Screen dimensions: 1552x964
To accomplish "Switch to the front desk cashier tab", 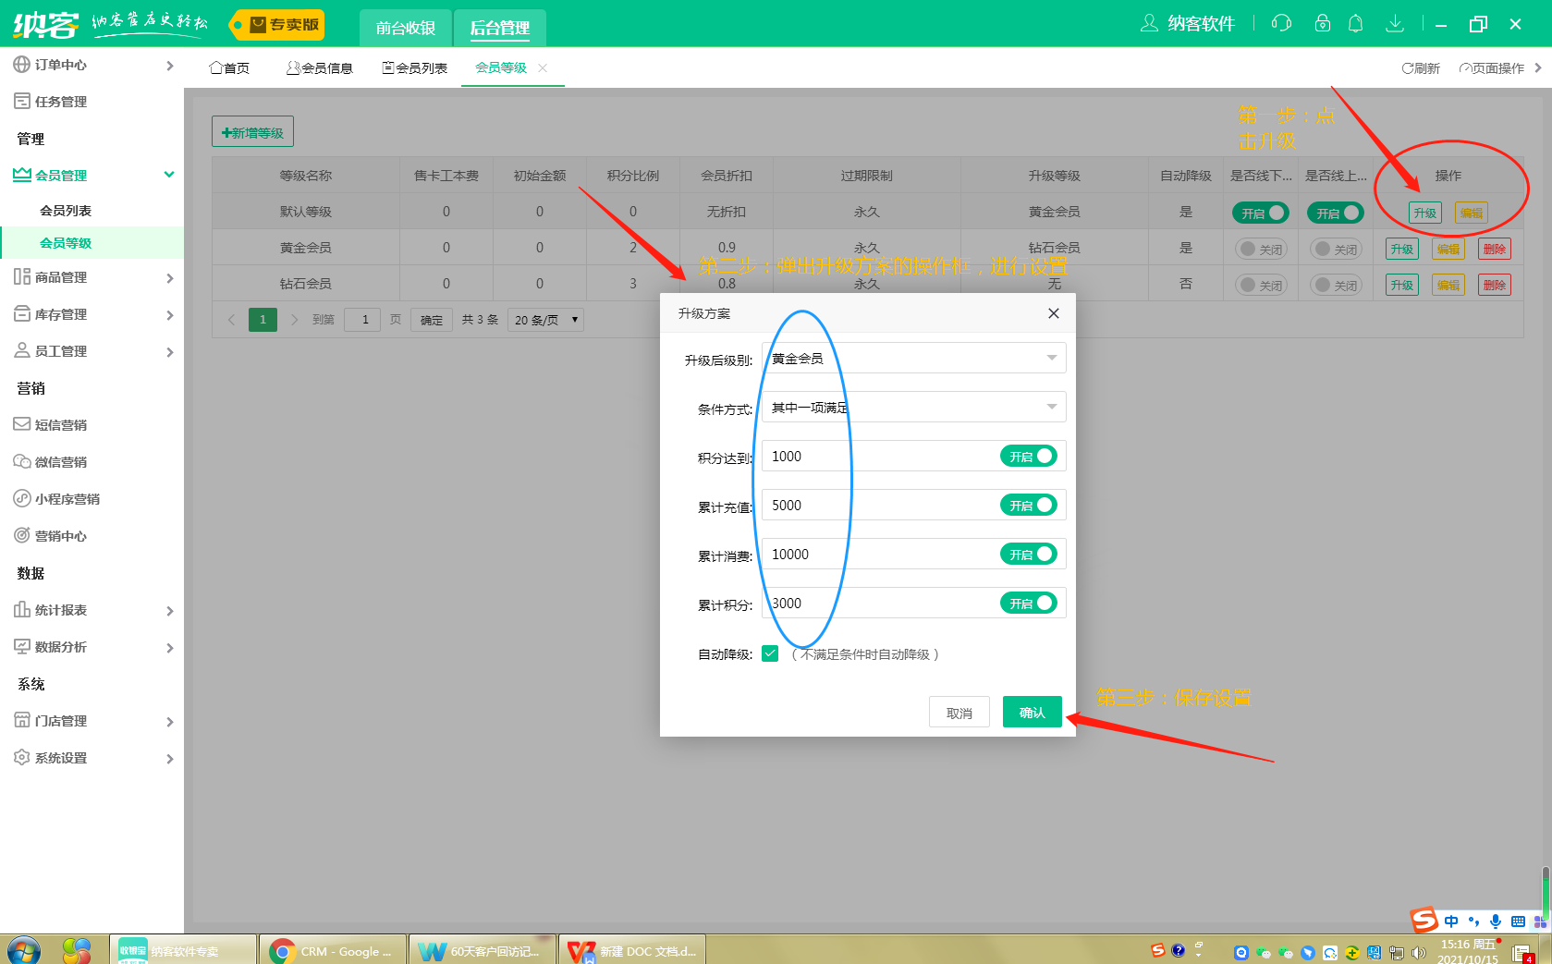I will pos(405,28).
